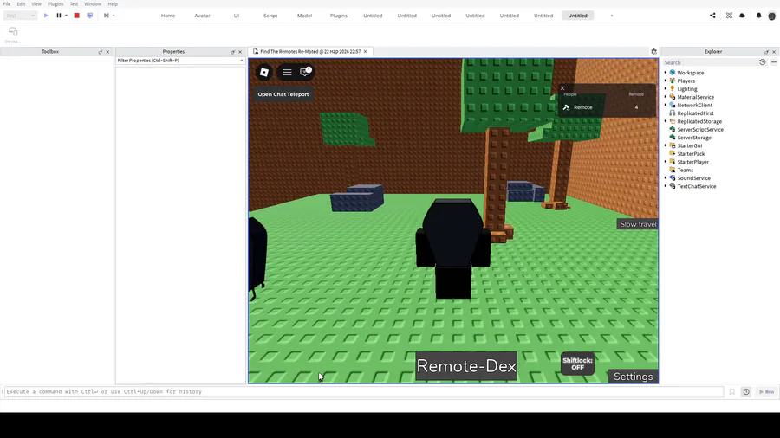Switch to the Script ribbon tab

point(270,16)
